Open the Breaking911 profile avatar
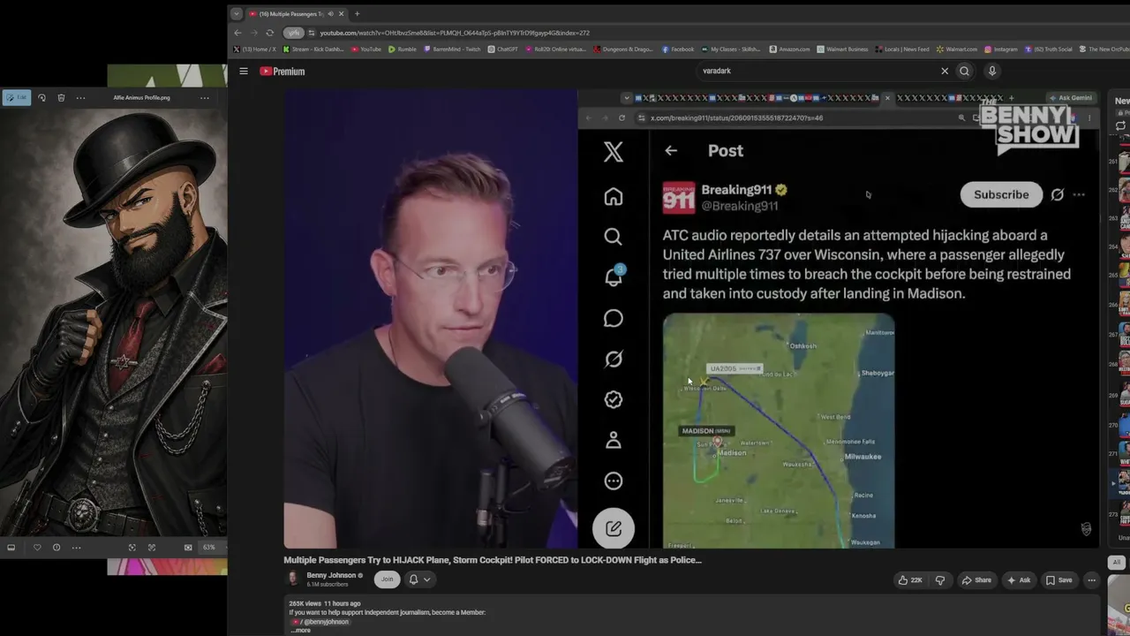 [x=679, y=198]
